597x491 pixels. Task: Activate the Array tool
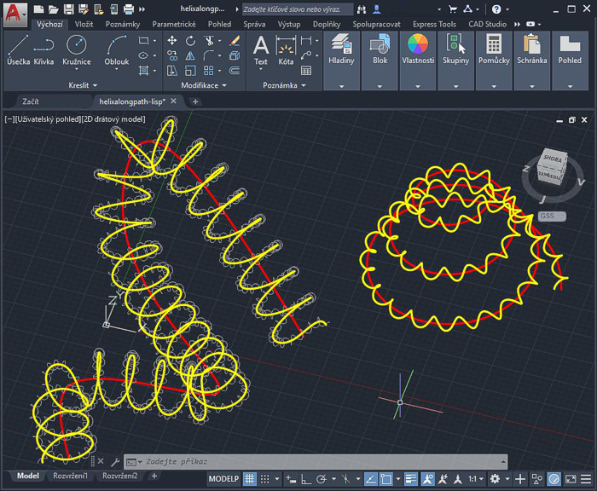tap(209, 71)
